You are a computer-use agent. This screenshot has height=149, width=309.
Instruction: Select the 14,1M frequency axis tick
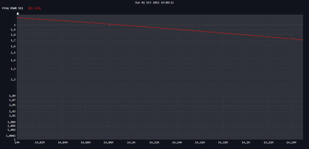point(131,142)
